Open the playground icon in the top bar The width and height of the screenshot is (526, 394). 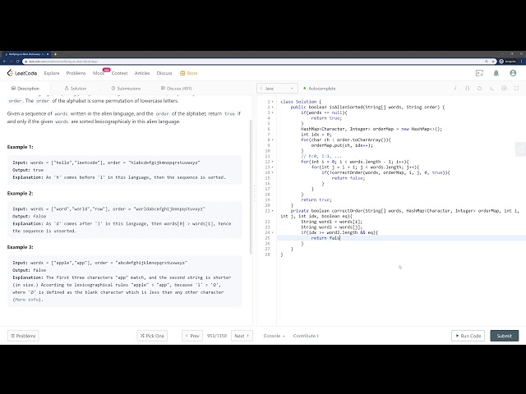pyautogui.click(x=479, y=73)
